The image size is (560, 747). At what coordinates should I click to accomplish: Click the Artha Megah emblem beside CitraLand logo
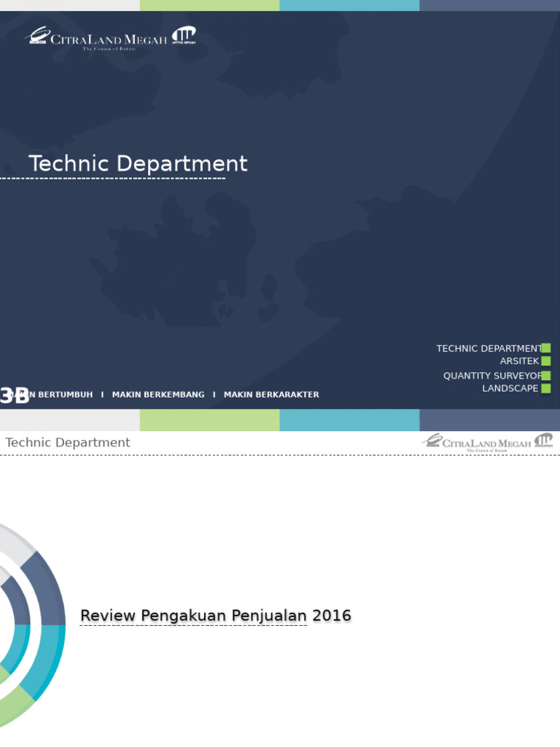click(184, 35)
